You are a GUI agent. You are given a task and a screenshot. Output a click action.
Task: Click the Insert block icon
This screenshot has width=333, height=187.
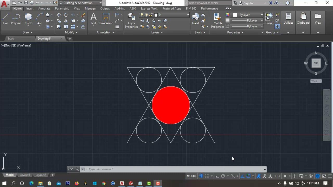[x=196, y=19]
